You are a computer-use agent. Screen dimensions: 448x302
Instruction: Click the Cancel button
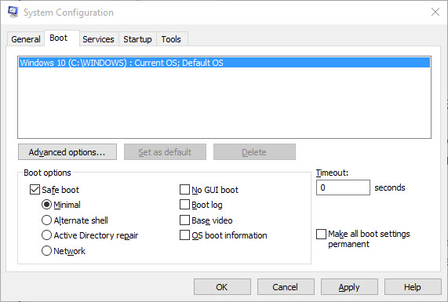[x=286, y=287]
